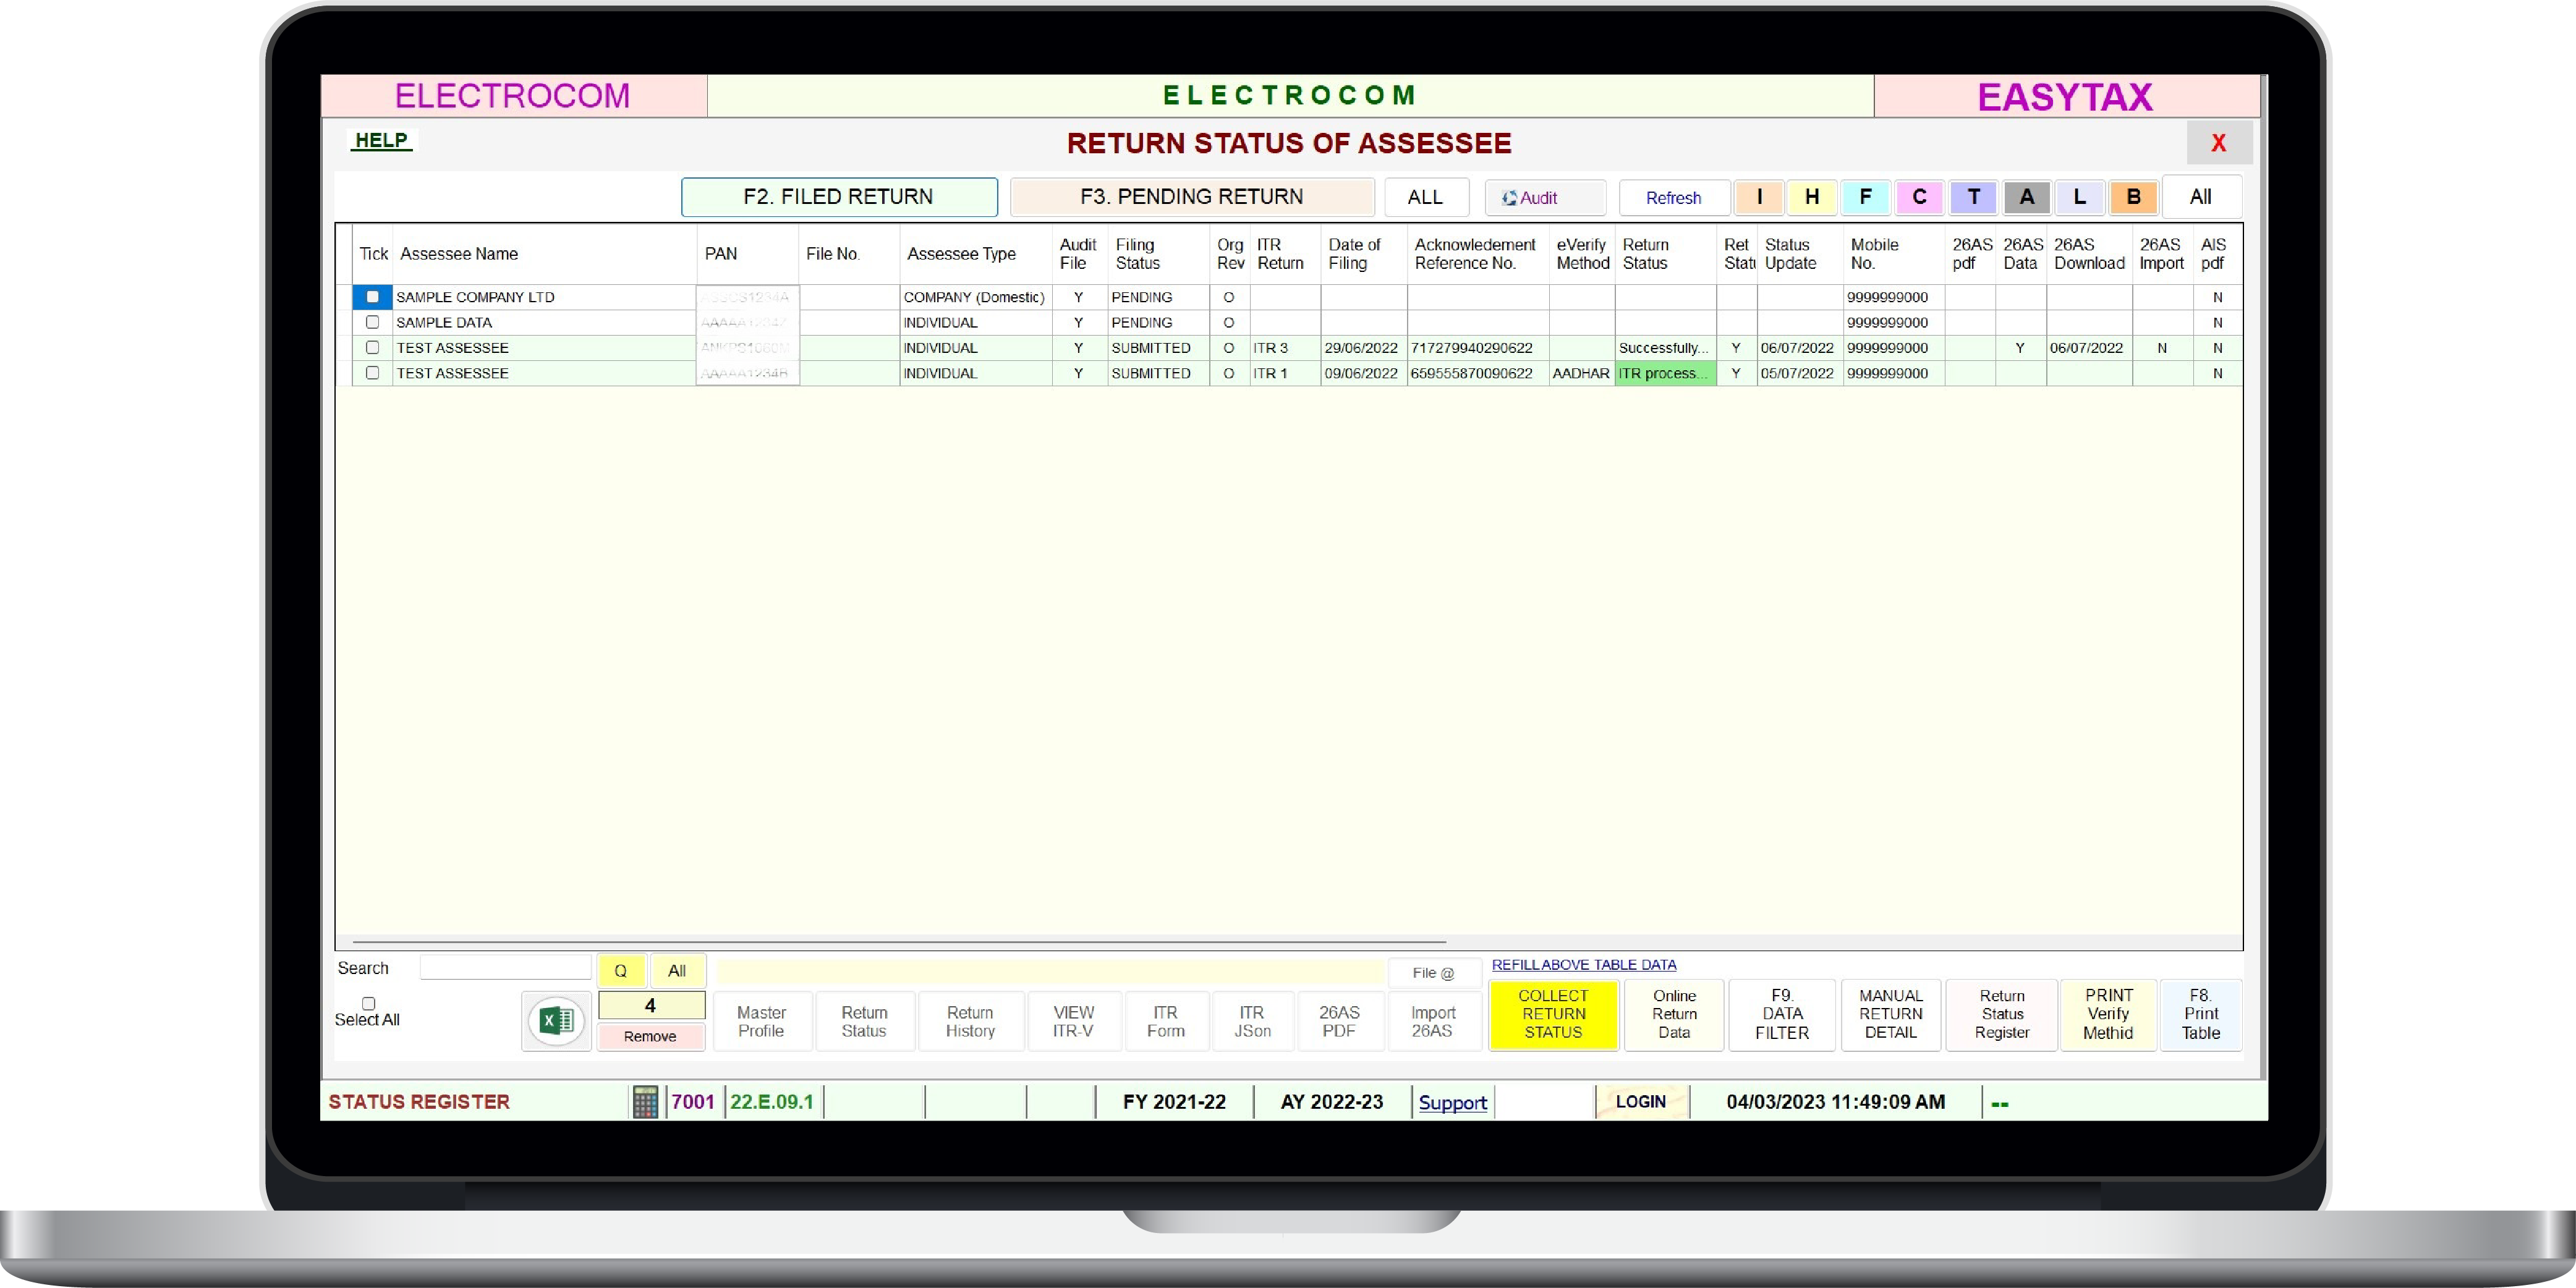Viewport: 2576px width, 1288px height.
Task: Enable the Select All checkbox
Action: 368,1003
